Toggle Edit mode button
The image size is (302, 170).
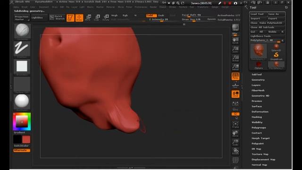tap(70, 17)
